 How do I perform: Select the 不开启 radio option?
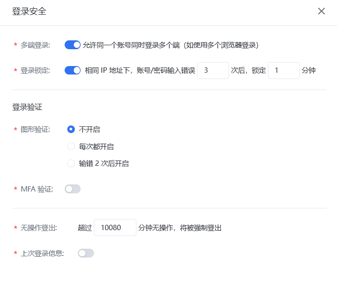coord(71,129)
